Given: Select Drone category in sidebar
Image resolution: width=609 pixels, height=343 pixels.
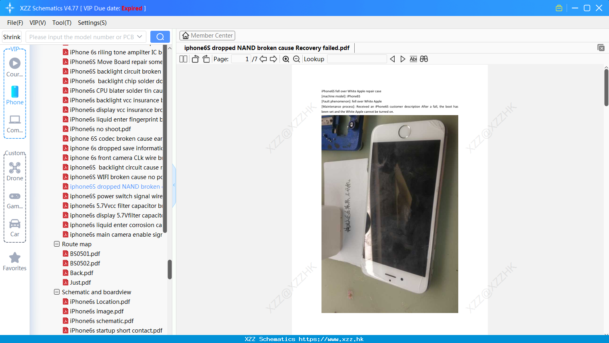Looking at the screenshot, I should click(x=15, y=171).
